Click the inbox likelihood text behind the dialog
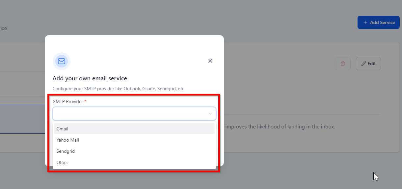The height and width of the screenshot is (189, 402). 280,126
